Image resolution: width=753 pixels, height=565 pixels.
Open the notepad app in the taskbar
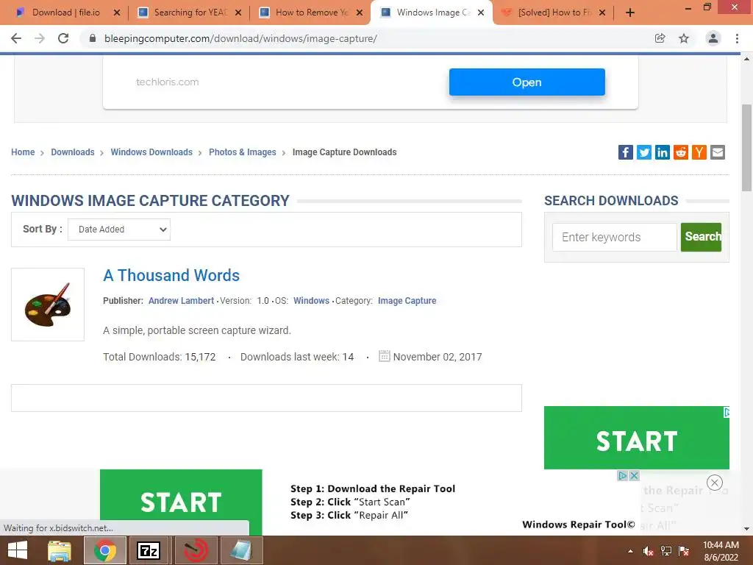tap(241, 550)
